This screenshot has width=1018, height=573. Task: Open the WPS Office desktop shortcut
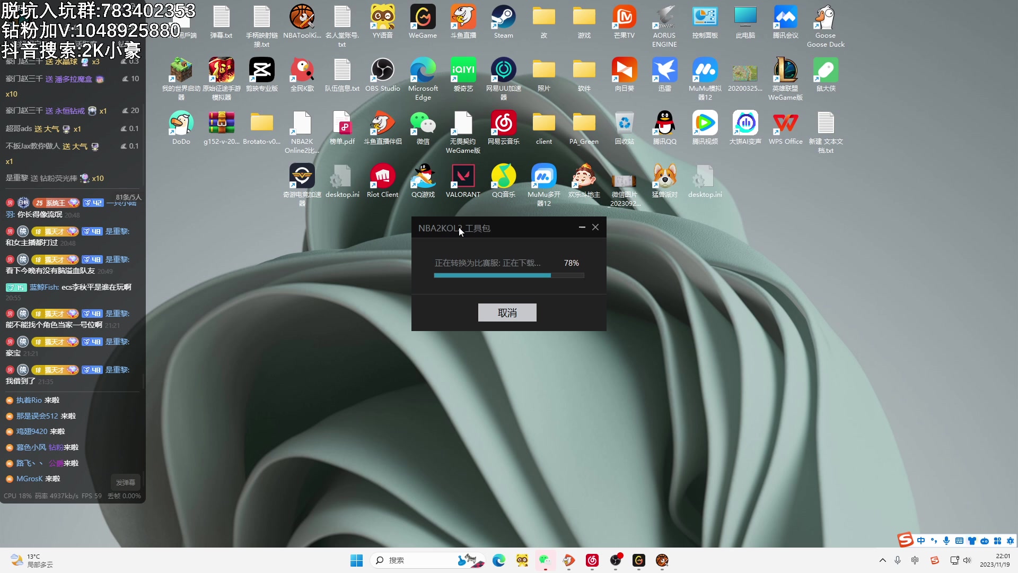785,128
